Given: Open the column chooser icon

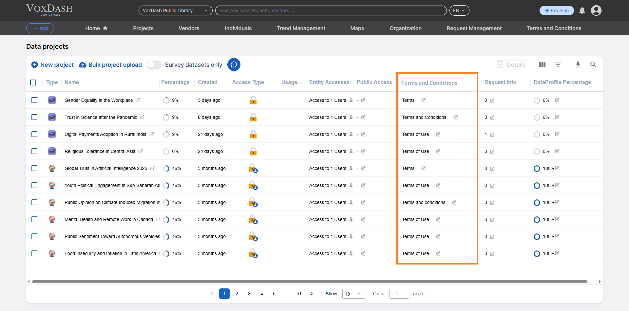Looking at the screenshot, I should click(542, 65).
